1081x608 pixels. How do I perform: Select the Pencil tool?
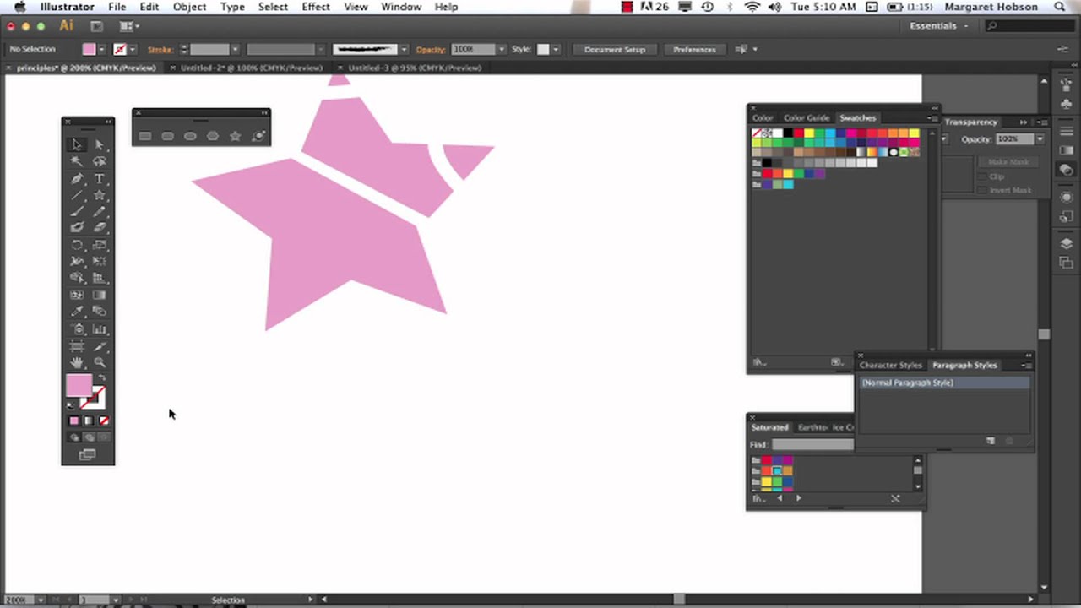pyautogui.click(x=100, y=211)
